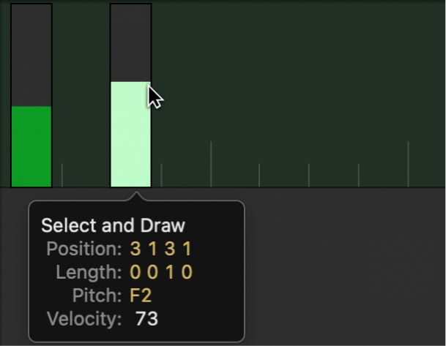Screen dimensions: 446x346
Task: Click the Pitch value F2
Action: pyautogui.click(x=142, y=296)
